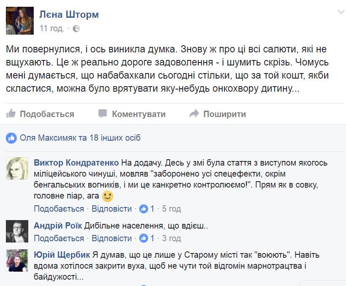Open Лєна Шторм's profile picture
346x286 pixels.
click(x=19, y=21)
